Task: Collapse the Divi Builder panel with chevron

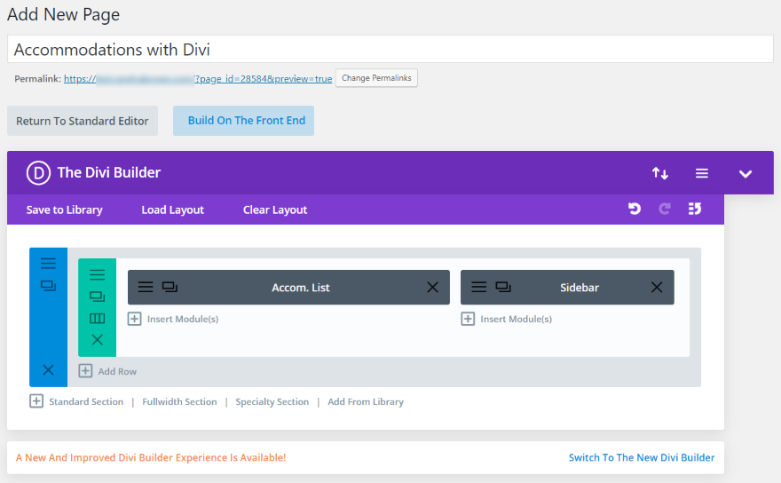Action: (x=745, y=173)
